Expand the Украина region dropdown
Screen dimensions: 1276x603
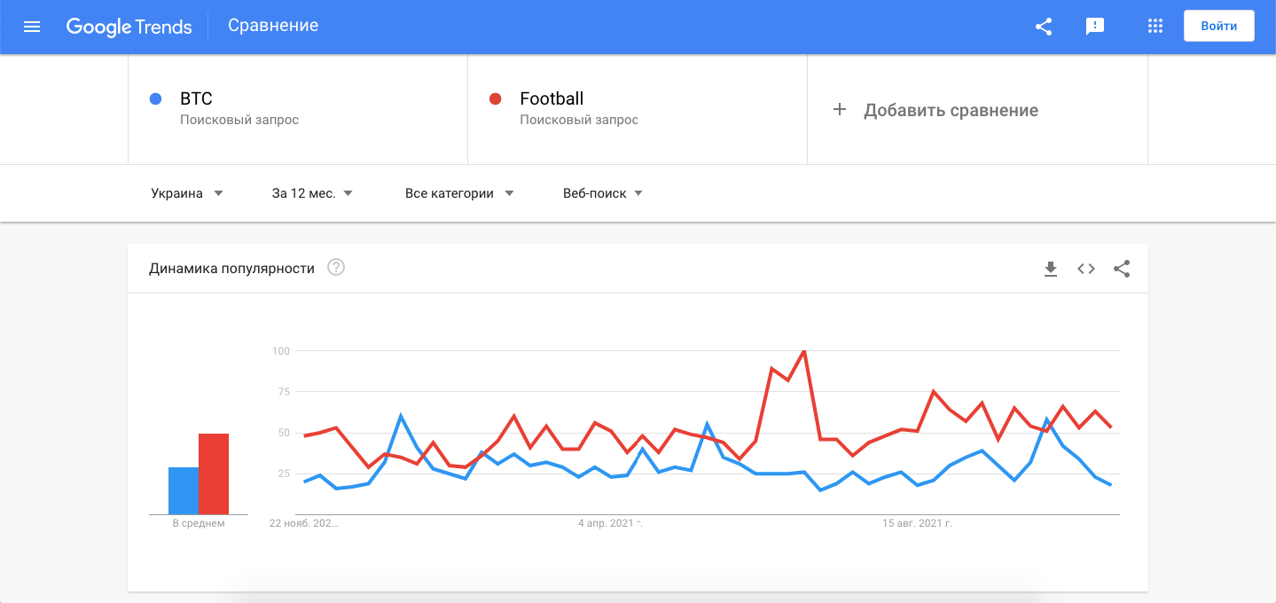point(187,193)
